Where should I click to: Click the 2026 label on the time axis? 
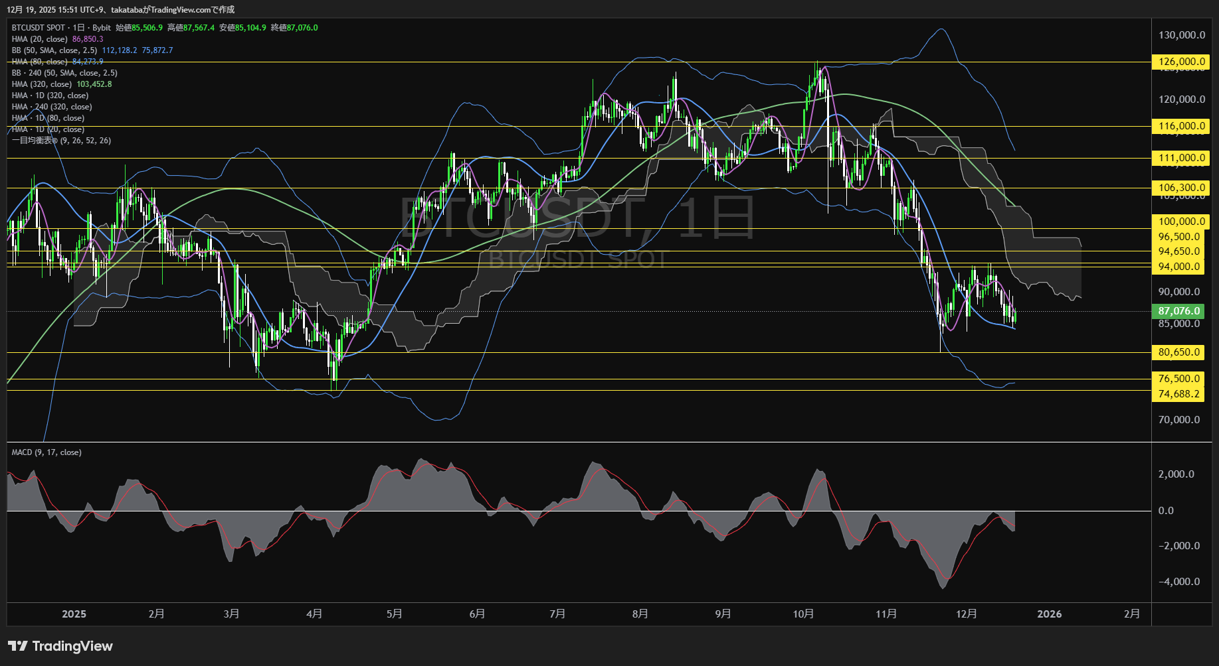[x=1049, y=614]
